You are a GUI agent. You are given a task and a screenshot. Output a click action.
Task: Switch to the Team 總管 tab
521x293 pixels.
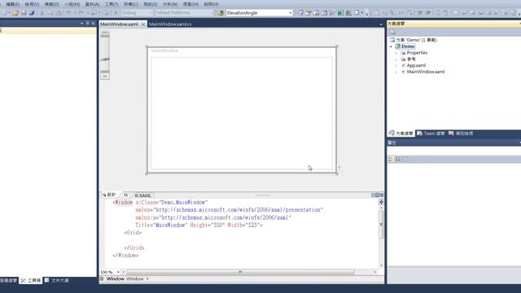pos(431,133)
